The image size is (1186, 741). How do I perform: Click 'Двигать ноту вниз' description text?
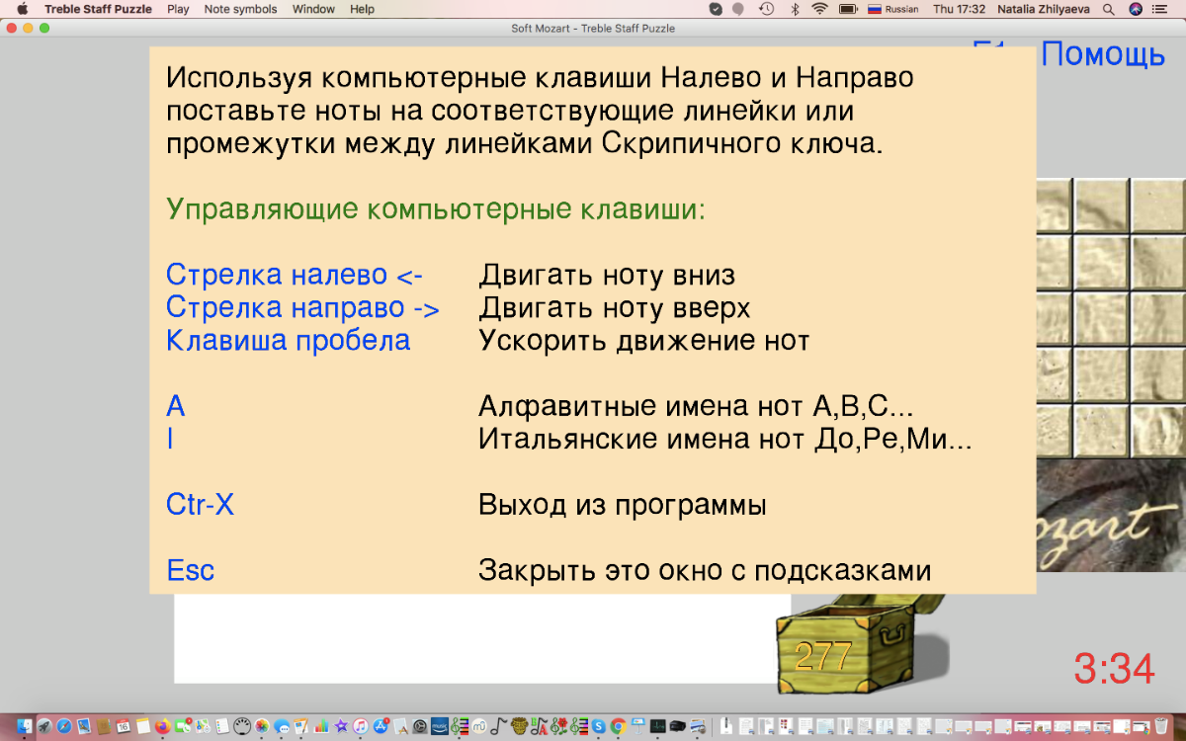click(x=607, y=275)
